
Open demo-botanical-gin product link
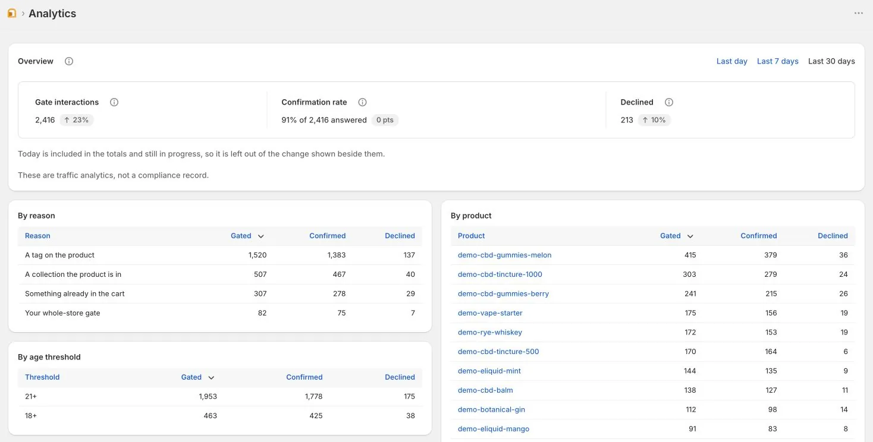point(491,409)
